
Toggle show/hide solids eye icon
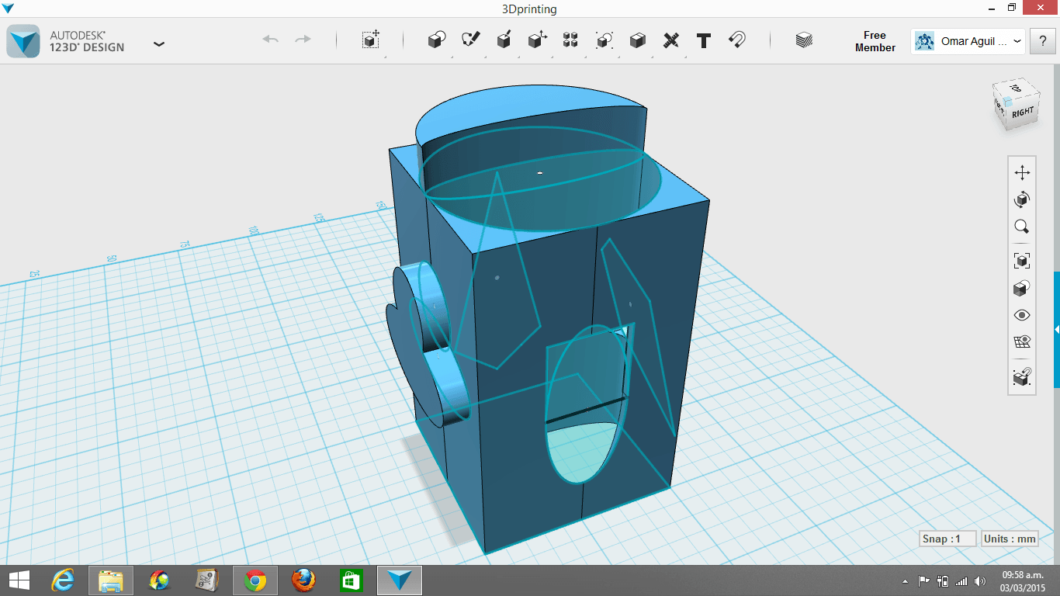click(1022, 315)
